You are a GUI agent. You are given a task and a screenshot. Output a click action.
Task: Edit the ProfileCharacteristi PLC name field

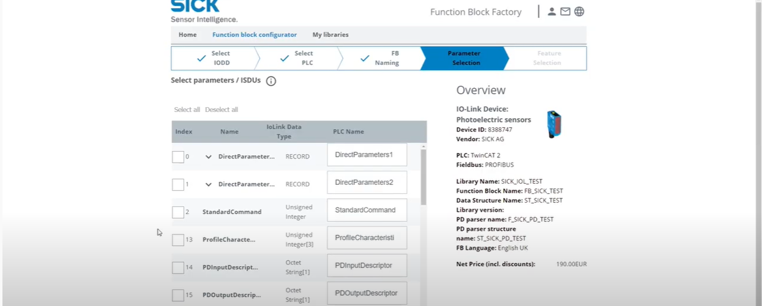pyautogui.click(x=367, y=237)
